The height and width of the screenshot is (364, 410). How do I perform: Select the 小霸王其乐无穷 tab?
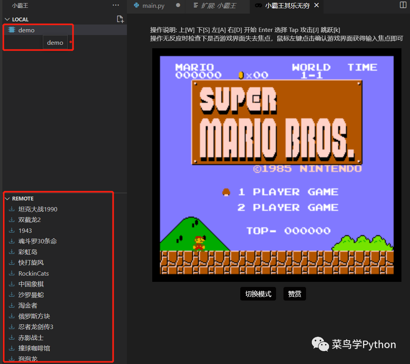287,5
